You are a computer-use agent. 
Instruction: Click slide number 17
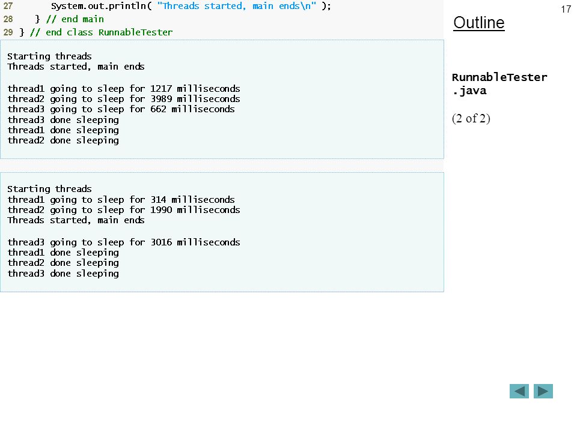(566, 9)
